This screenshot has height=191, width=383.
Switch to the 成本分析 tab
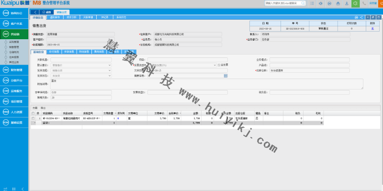[x=71, y=17]
